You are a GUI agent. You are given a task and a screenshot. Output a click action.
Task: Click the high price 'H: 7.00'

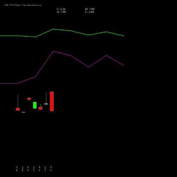click(x=90, y=9)
